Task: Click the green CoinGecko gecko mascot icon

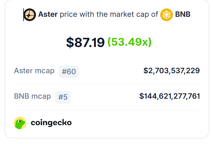Action: point(20,123)
